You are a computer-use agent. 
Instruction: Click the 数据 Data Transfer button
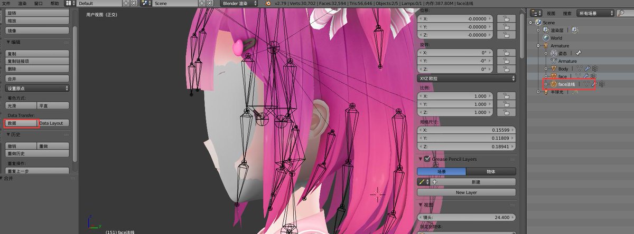[21, 123]
